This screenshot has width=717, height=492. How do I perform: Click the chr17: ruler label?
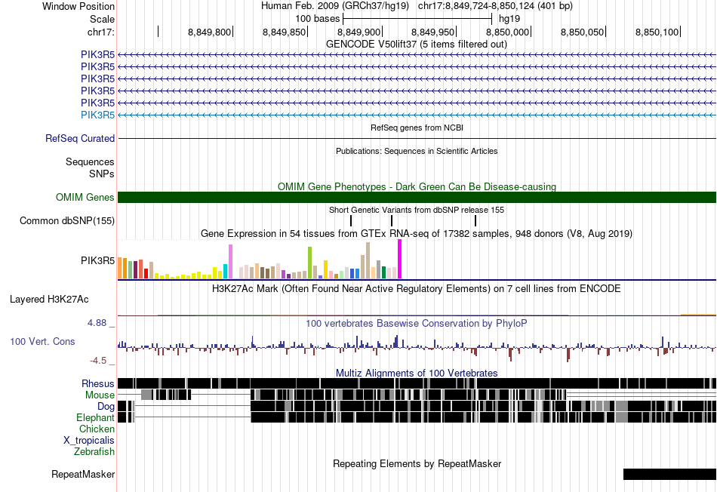point(101,32)
